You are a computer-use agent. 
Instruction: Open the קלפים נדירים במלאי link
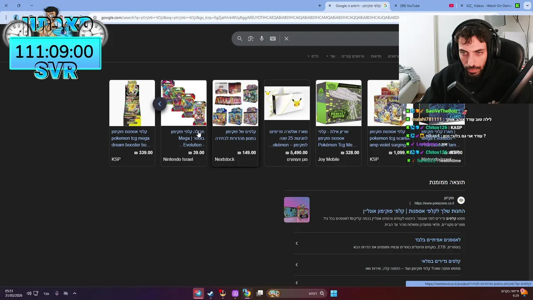441,261
